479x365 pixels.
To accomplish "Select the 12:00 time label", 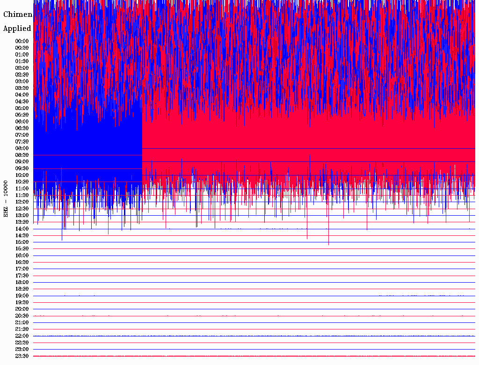I will click(22, 202).
